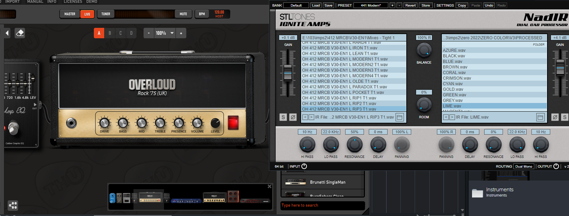
Task: Open Routing Dual Mono dropdown
Action: [523, 166]
